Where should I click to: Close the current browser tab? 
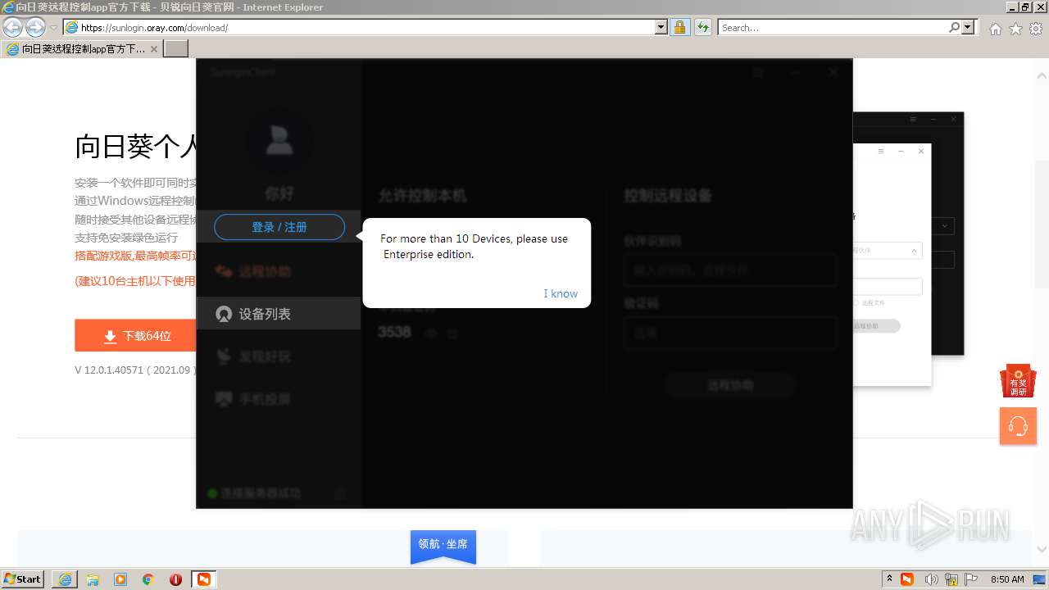click(154, 49)
